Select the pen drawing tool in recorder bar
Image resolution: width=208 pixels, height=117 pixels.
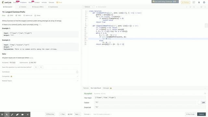12,114
